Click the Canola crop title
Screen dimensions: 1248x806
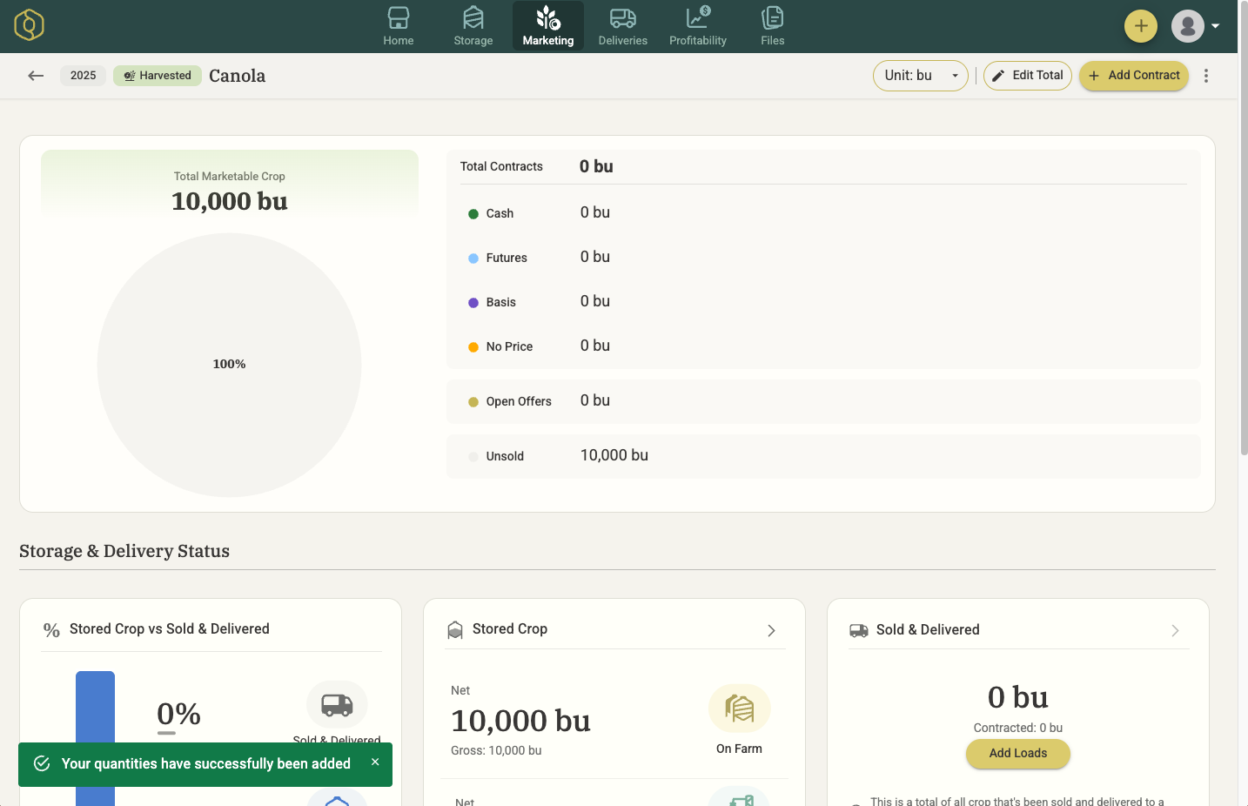coord(238,76)
